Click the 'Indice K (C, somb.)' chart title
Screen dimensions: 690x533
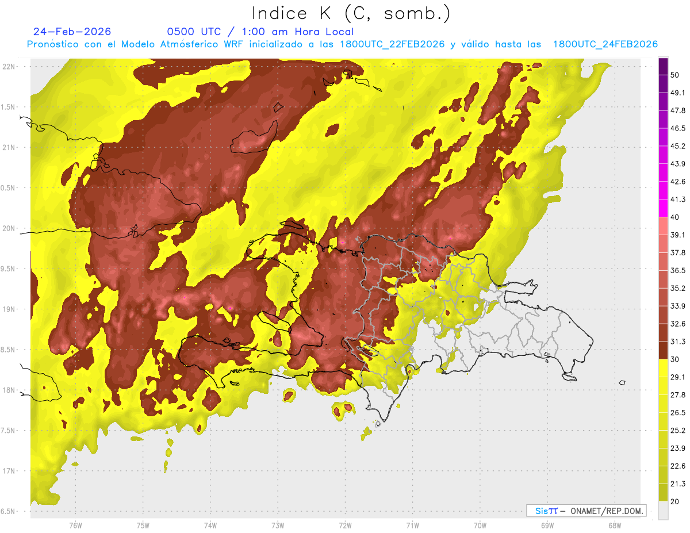pos(351,13)
